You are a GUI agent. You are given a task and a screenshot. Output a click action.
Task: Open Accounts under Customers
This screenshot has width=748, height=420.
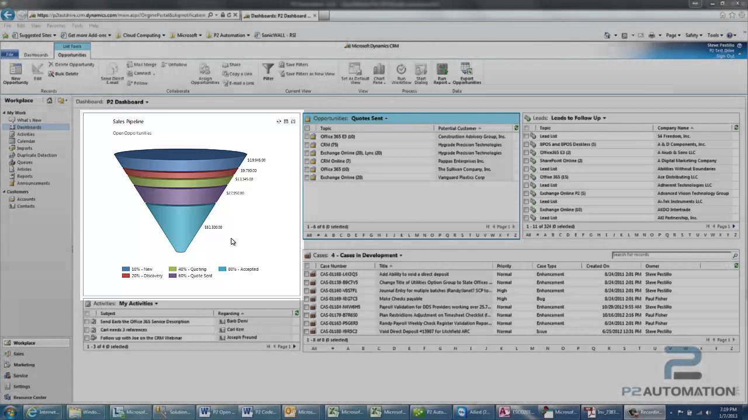point(26,199)
